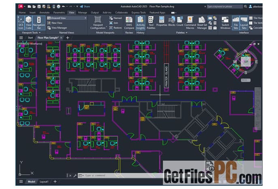The image size is (278, 189).
Task: Open the Unsaved View dropdown
Action: click(x=67, y=18)
